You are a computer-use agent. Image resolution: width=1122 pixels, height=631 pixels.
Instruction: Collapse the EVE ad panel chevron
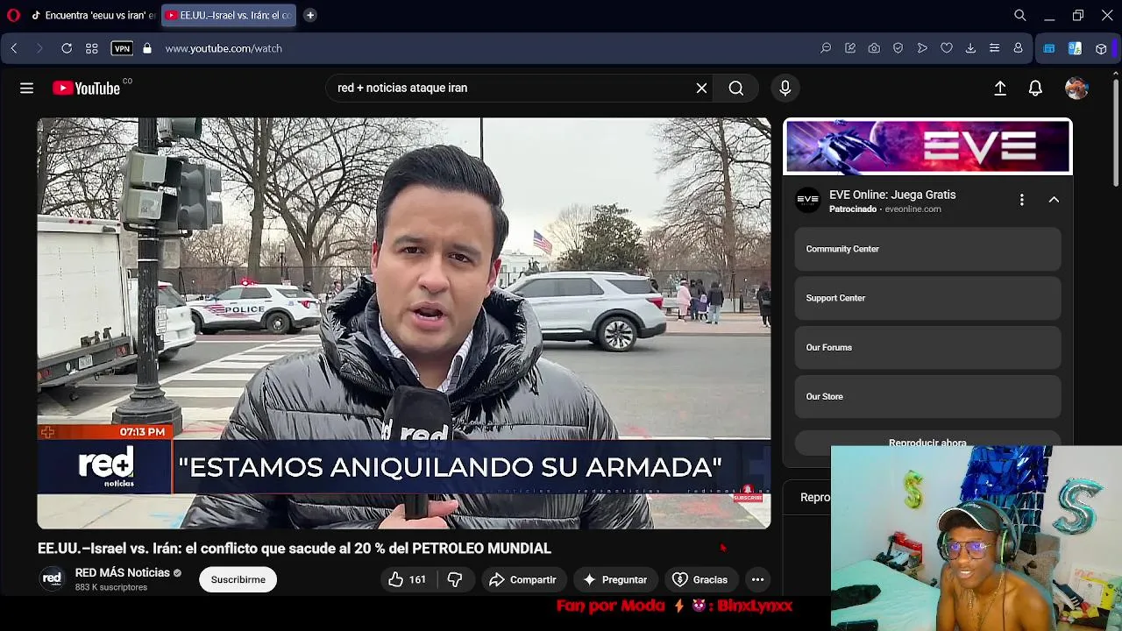(x=1054, y=200)
